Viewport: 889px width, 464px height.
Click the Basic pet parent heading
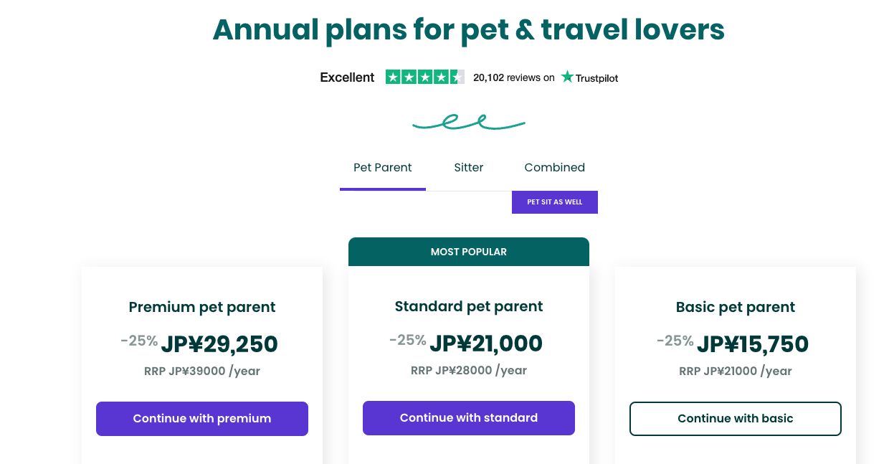click(x=735, y=307)
